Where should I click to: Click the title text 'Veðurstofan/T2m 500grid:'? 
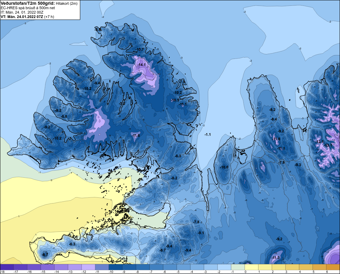(x=28, y=3)
